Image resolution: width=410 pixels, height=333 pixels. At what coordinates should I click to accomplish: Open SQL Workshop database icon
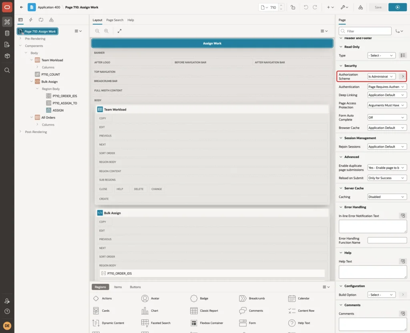[7, 33]
